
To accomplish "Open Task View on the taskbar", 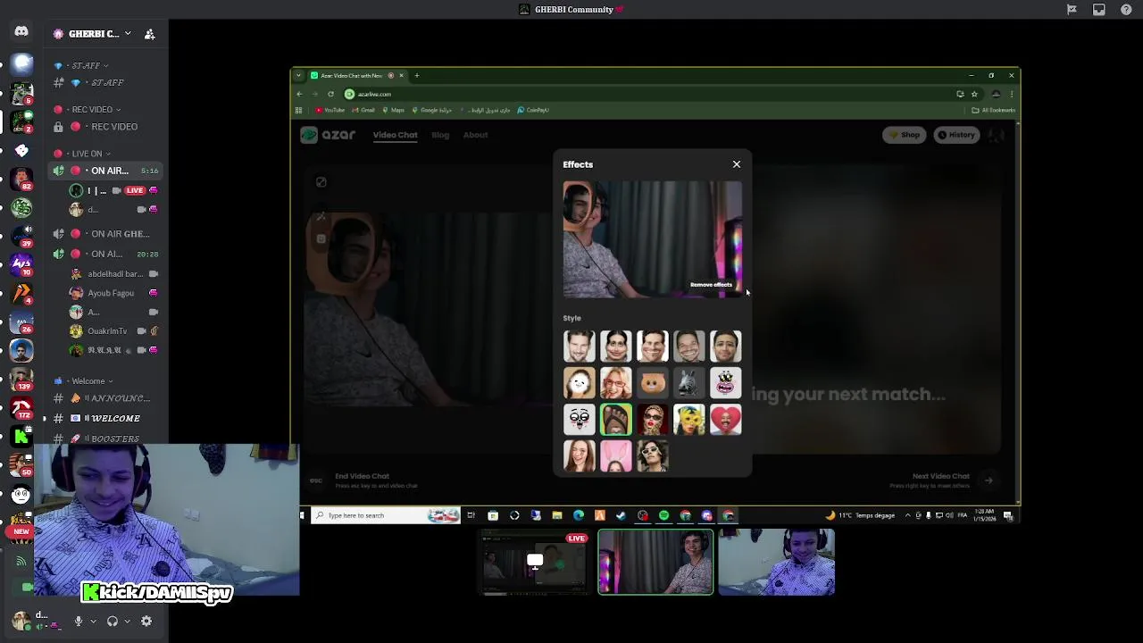I will tap(471, 515).
